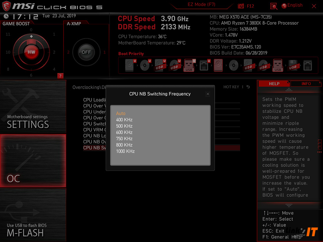Open the INFO tab
The width and height of the screenshot is (323, 242).
(x=306, y=84)
